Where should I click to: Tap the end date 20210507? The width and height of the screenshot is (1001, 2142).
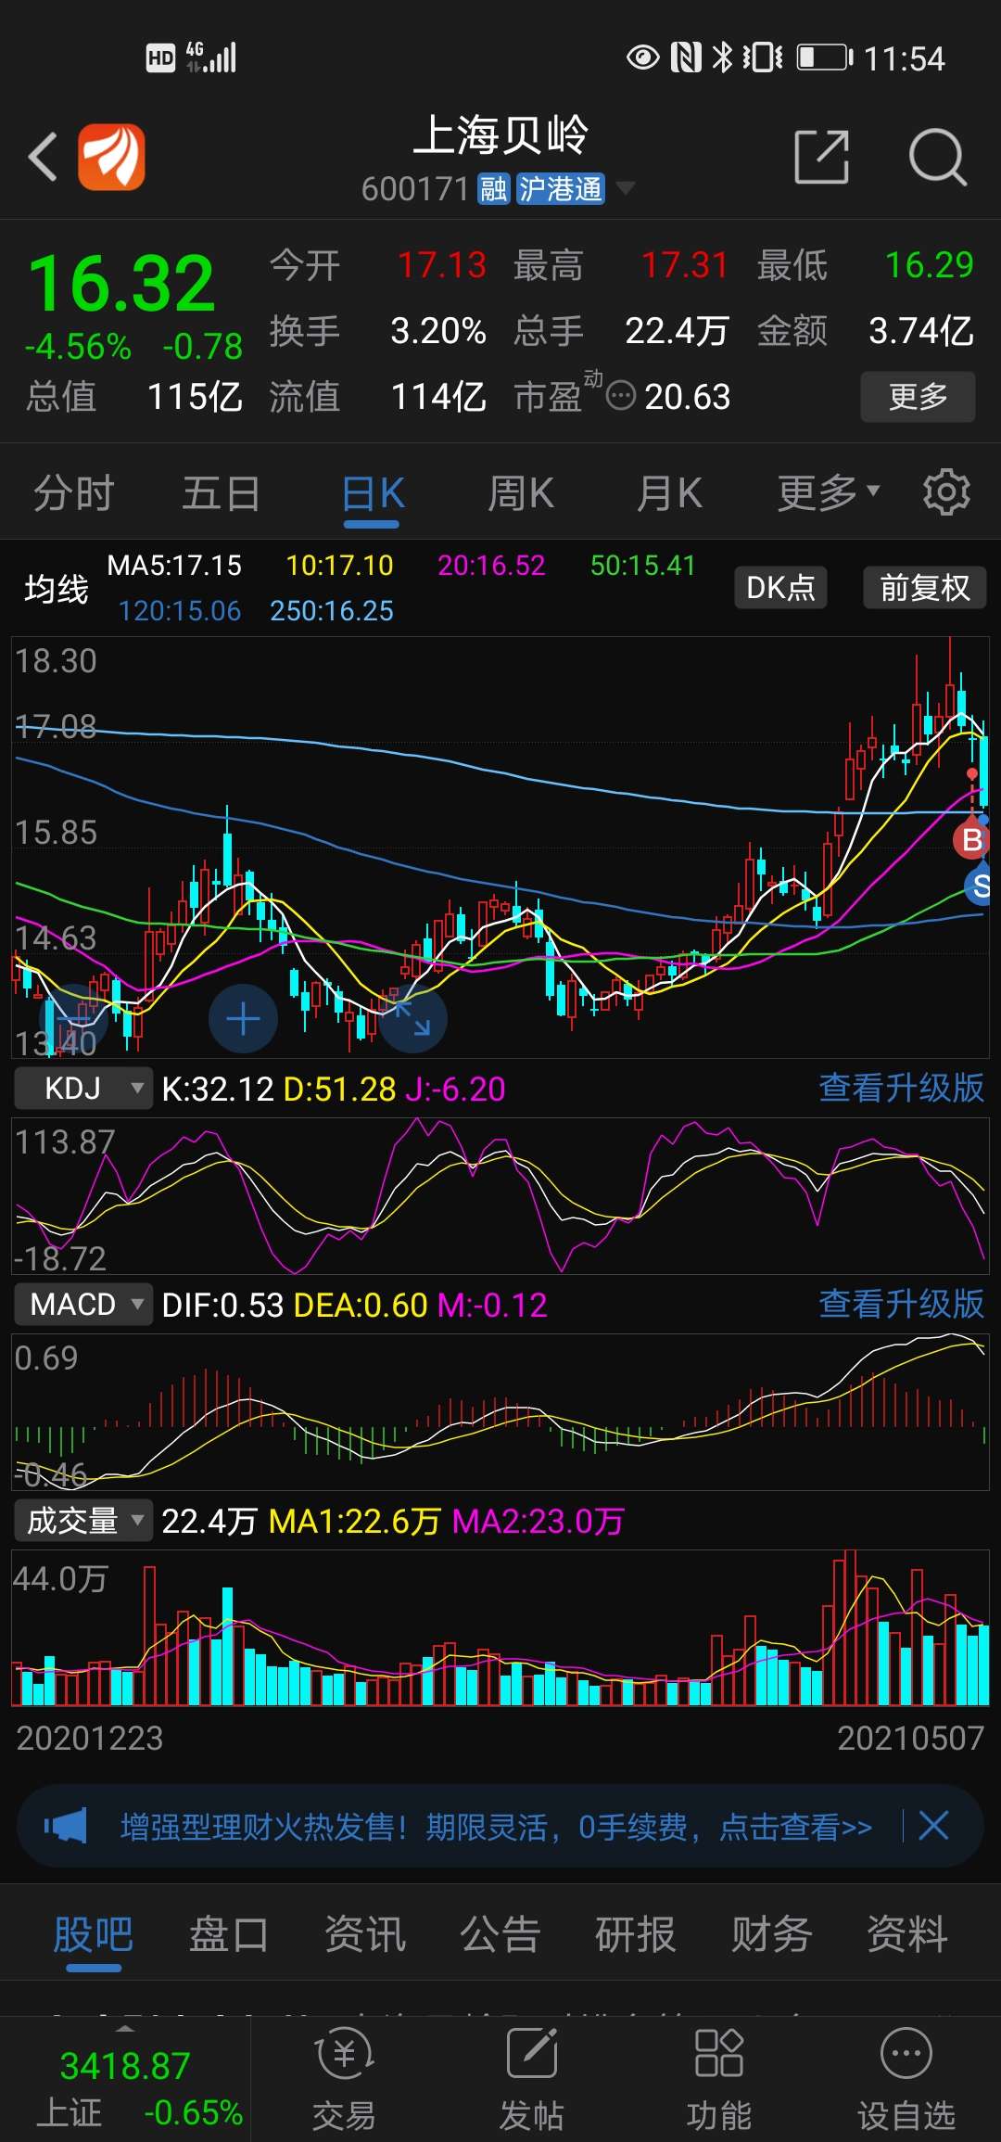[x=910, y=1738]
